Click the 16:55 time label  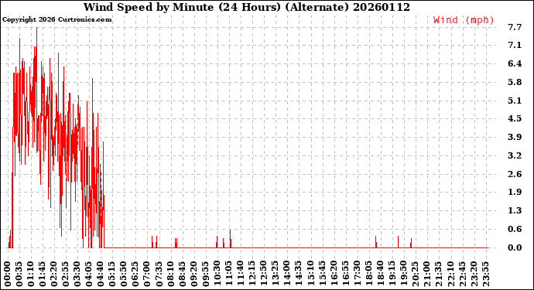pyautogui.click(x=346, y=274)
